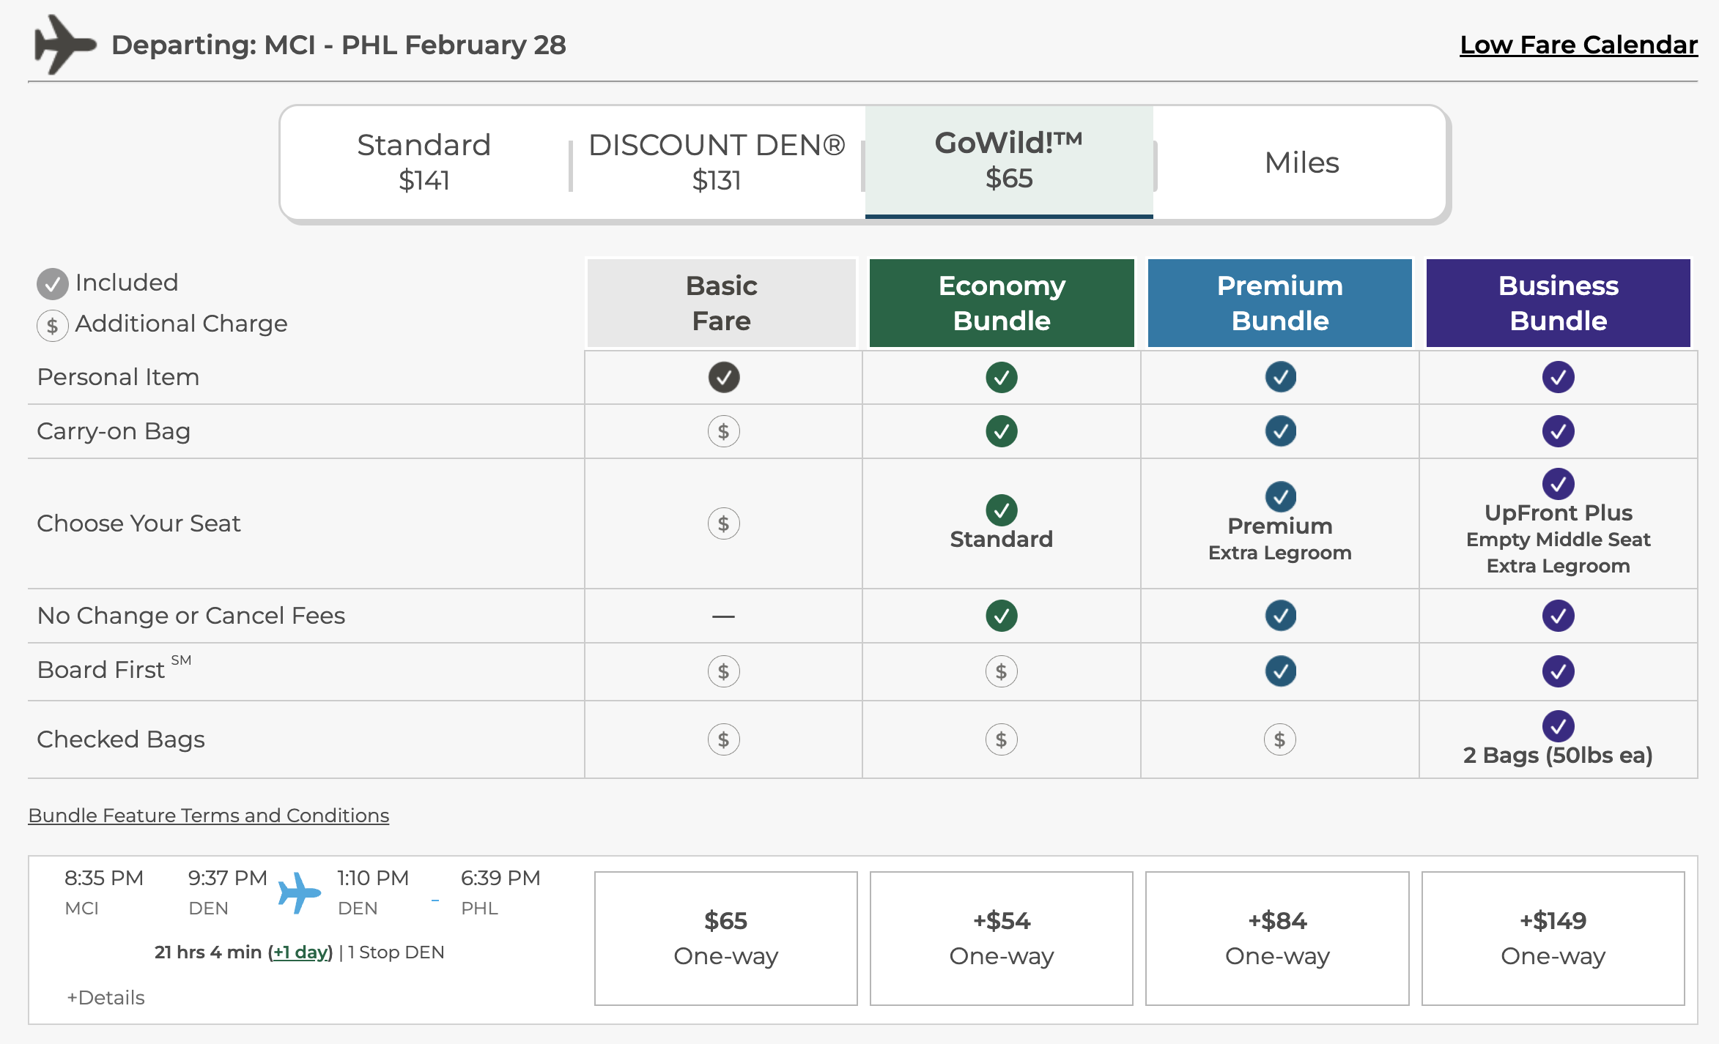The height and width of the screenshot is (1044, 1719).
Task: Click the Standard seat checkmark in Economy Bundle
Action: (1002, 510)
